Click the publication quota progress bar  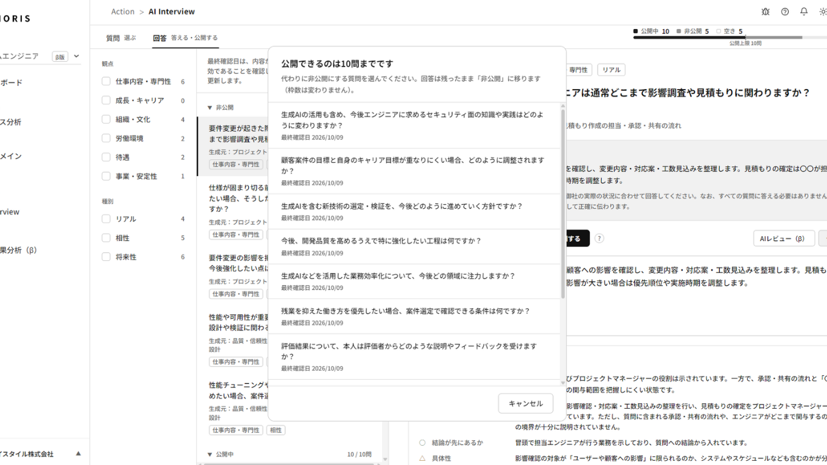[730, 38]
